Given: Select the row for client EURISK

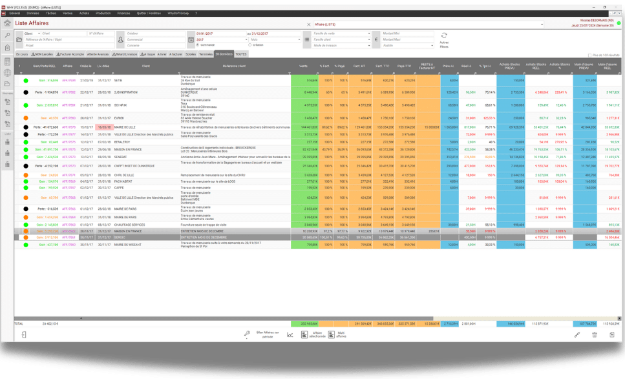Looking at the screenshot, I should [317, 118].
